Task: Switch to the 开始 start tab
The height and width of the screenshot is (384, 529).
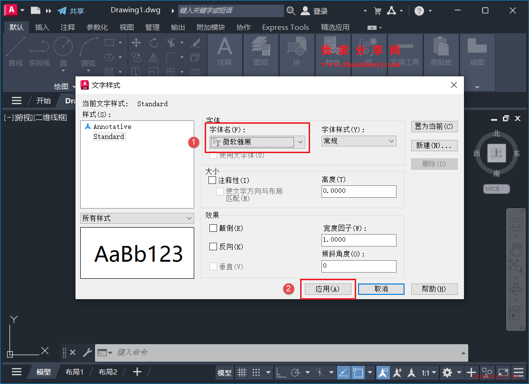Action: click(44, 101)
